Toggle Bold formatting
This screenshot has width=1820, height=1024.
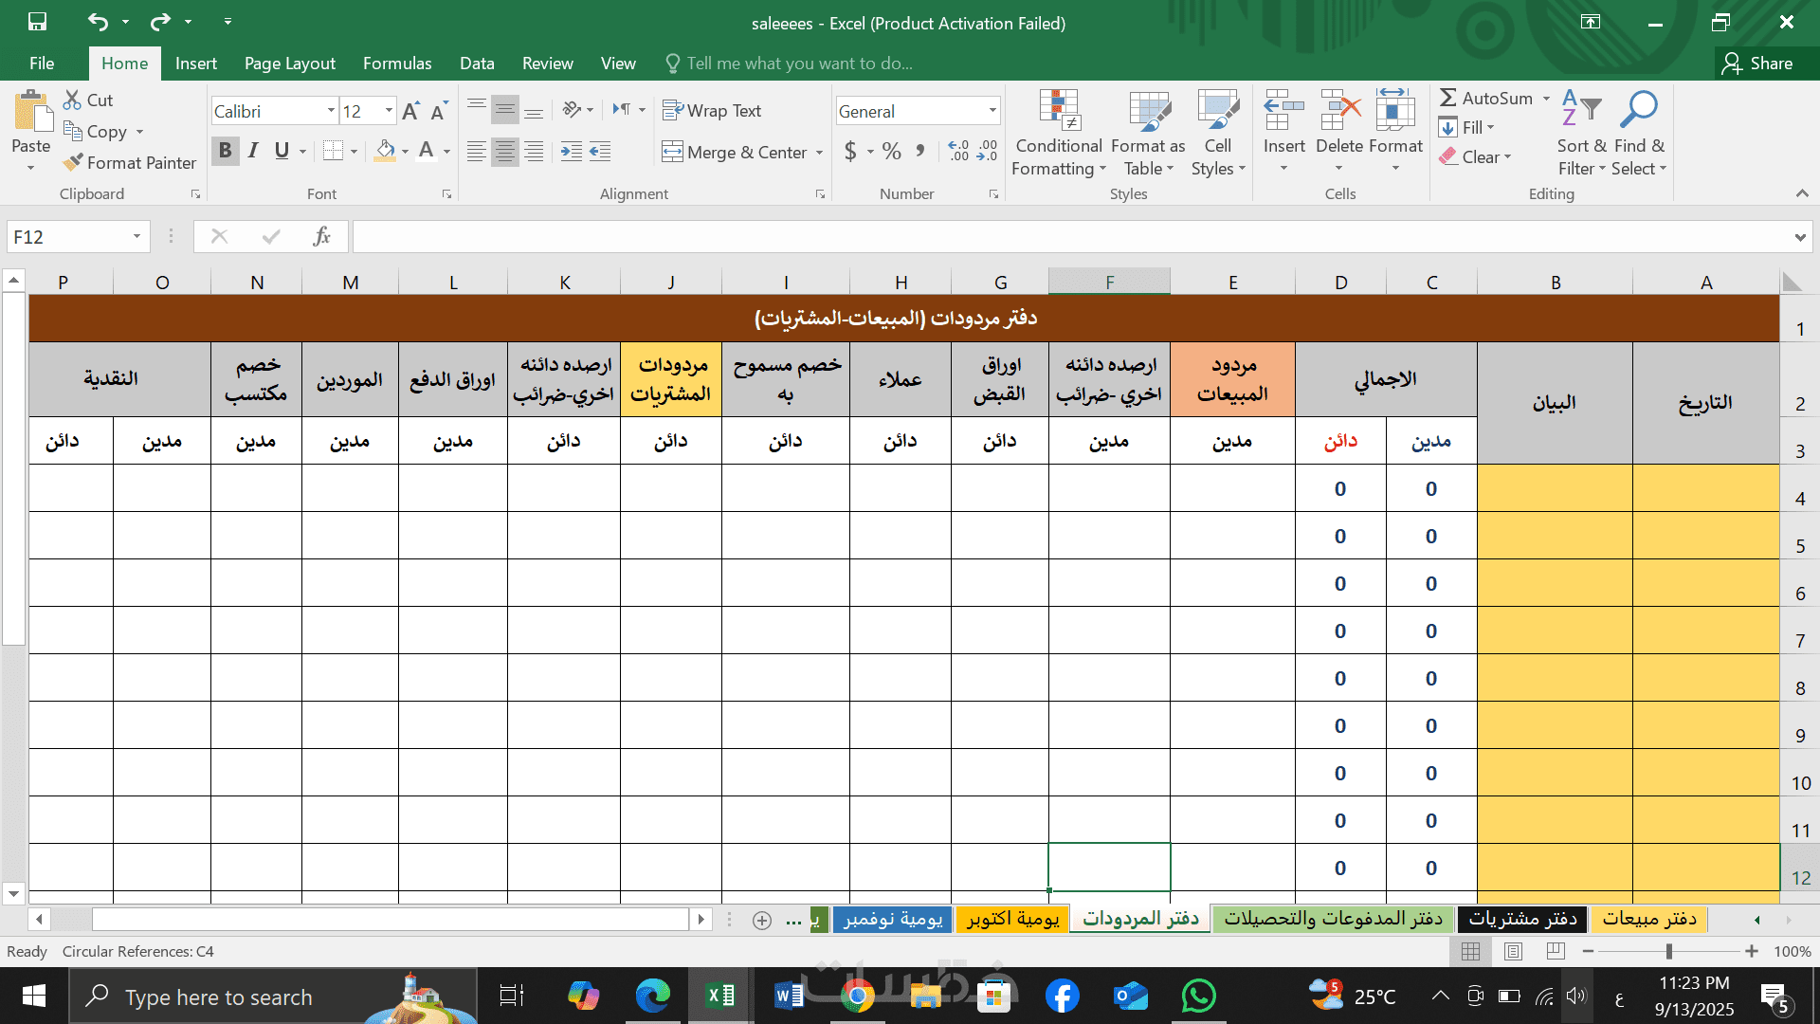click(x=225, y=151)
